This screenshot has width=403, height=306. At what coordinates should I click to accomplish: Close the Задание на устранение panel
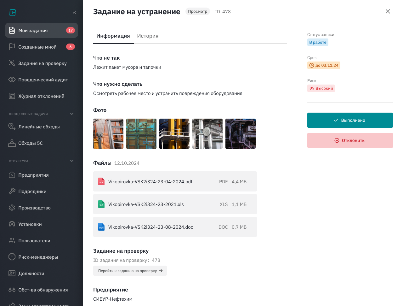388,11
